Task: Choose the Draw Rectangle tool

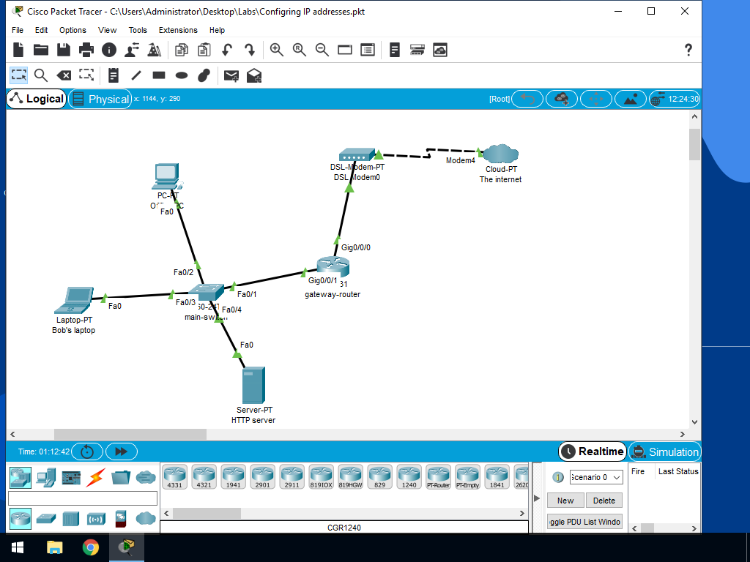Action: pos(159,75)
